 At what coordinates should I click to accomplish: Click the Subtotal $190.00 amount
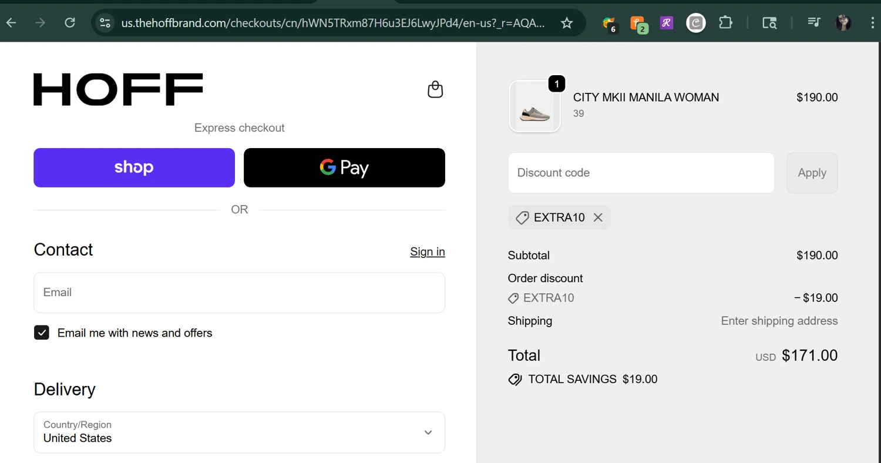(x=817, y=256)
